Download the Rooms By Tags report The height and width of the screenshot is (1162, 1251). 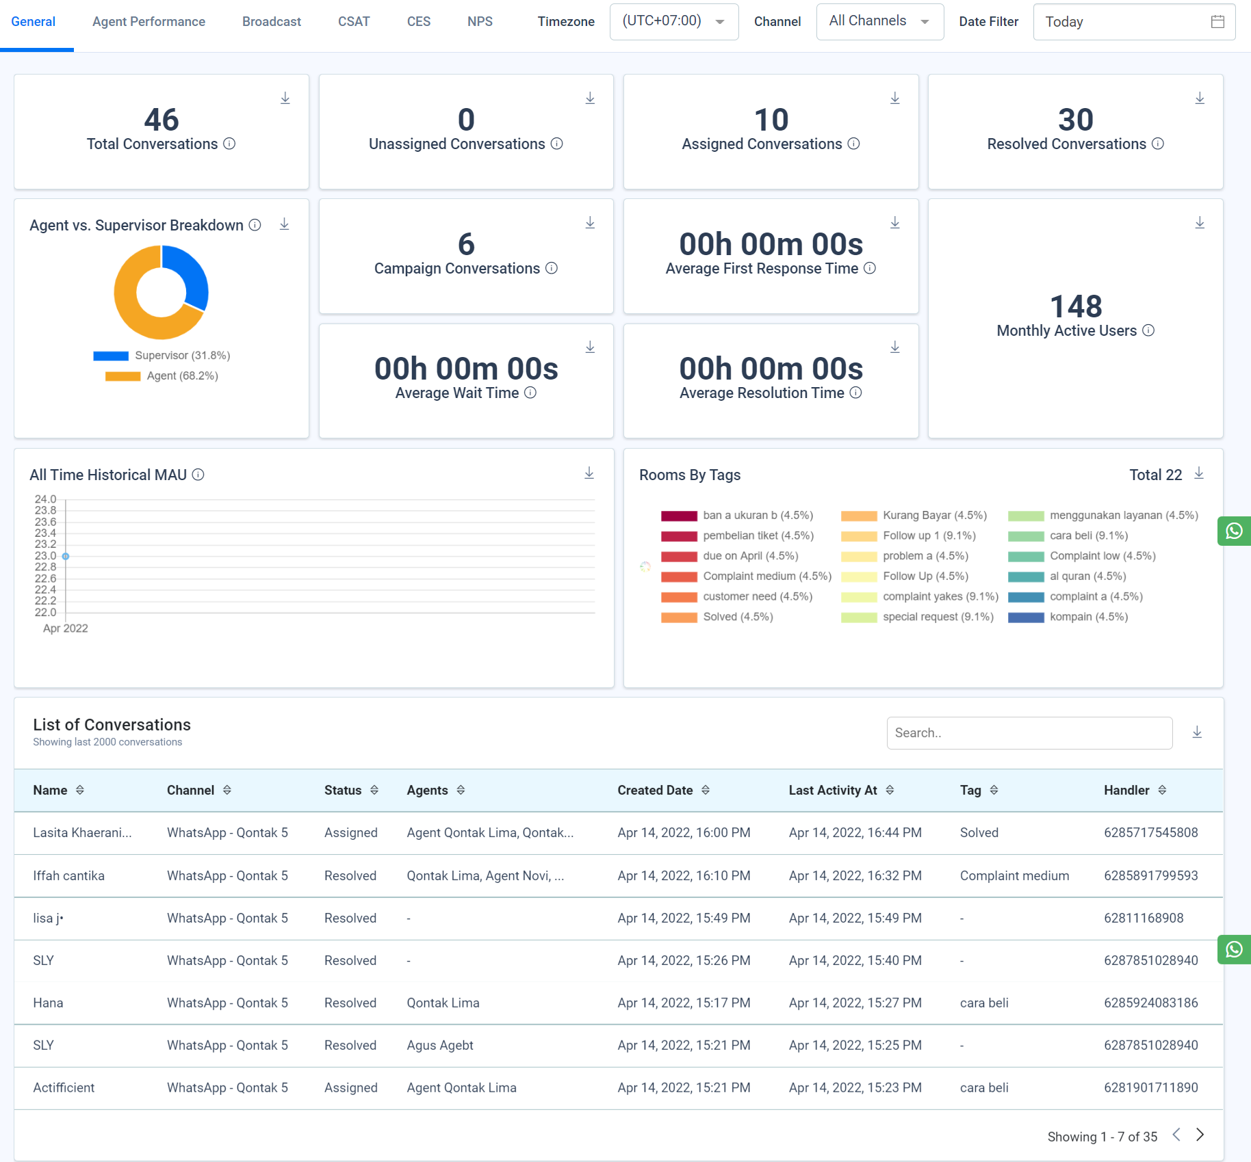click(1198, 473)
